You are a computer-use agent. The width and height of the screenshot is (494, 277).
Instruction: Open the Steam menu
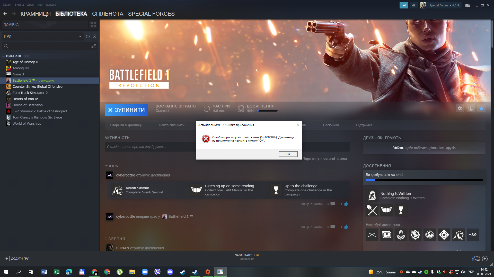click(x=7, y=5)
